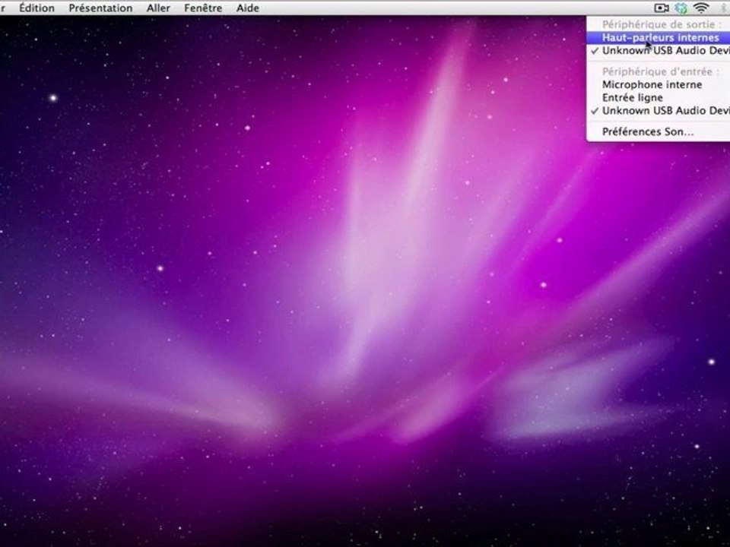
Task: Choose Microphone interne as input
Action: [x=659, y=84]
